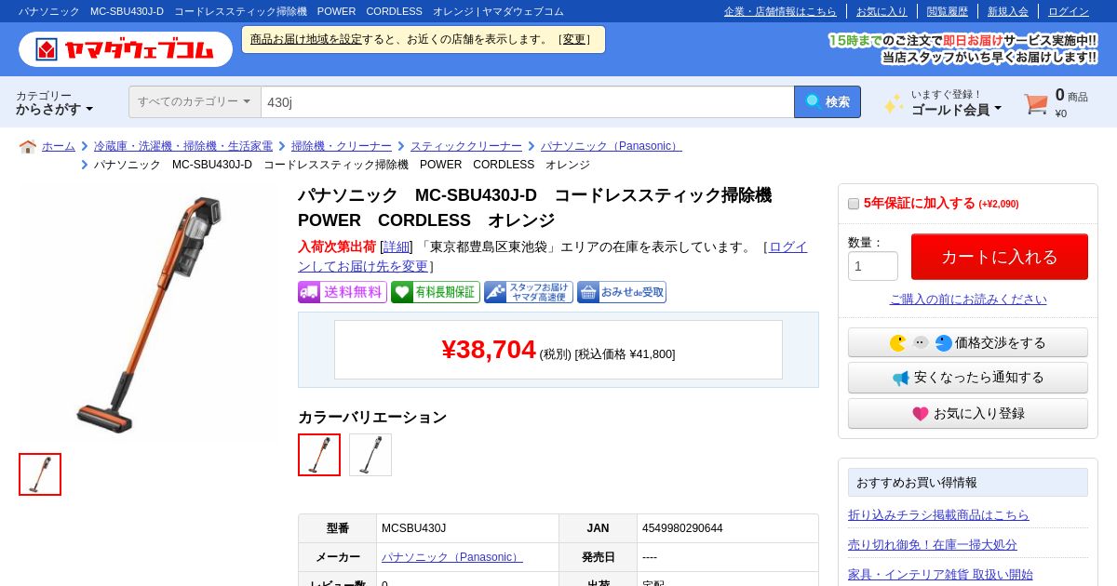Click the お気に入り登録 button
This screenshot has height=586, width=1117.
click(968, 413)
